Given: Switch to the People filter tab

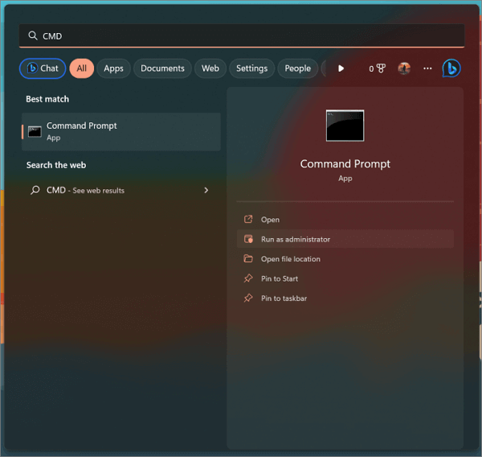Looking at the screenshot, I should coord(297,68).
